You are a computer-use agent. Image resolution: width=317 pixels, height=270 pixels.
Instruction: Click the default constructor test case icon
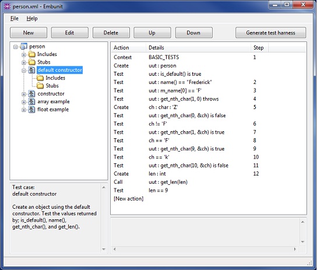[x=31, y=70]
